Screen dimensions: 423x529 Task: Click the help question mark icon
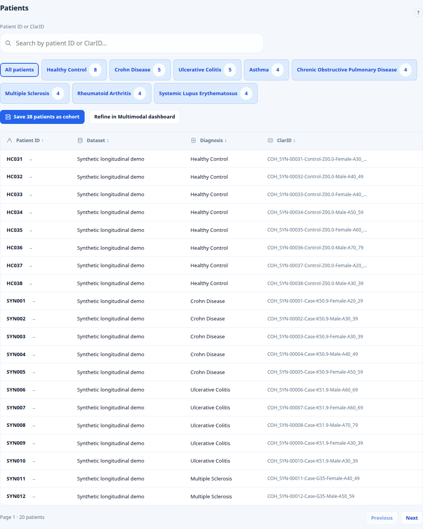[418, 13]
